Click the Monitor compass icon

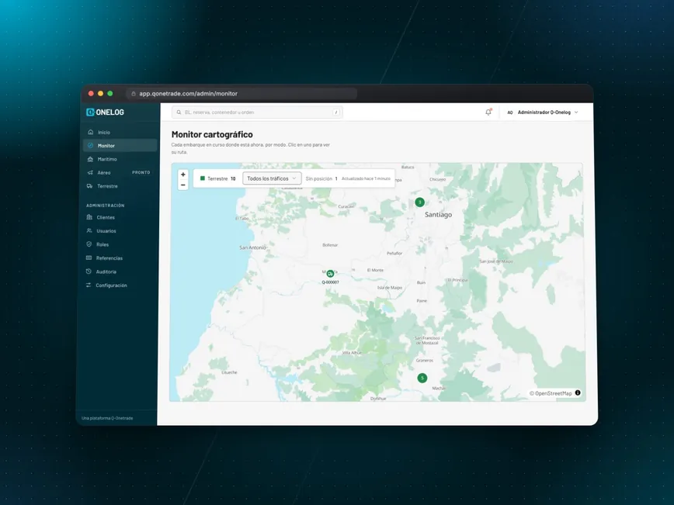[90, 146]
